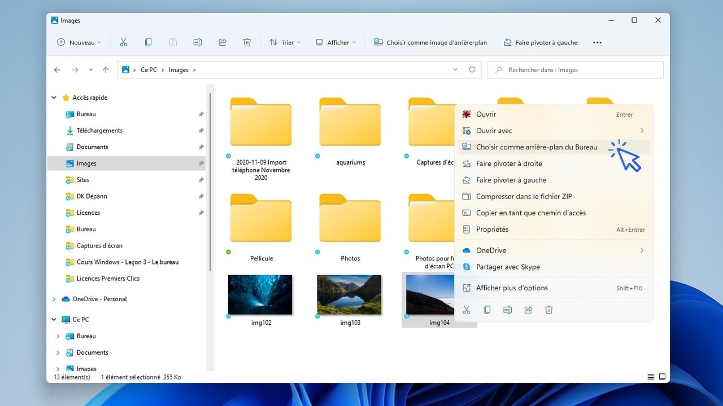Select Afficher plus d'options
Viewport: 723px width, 406px height.
(554, 288)
